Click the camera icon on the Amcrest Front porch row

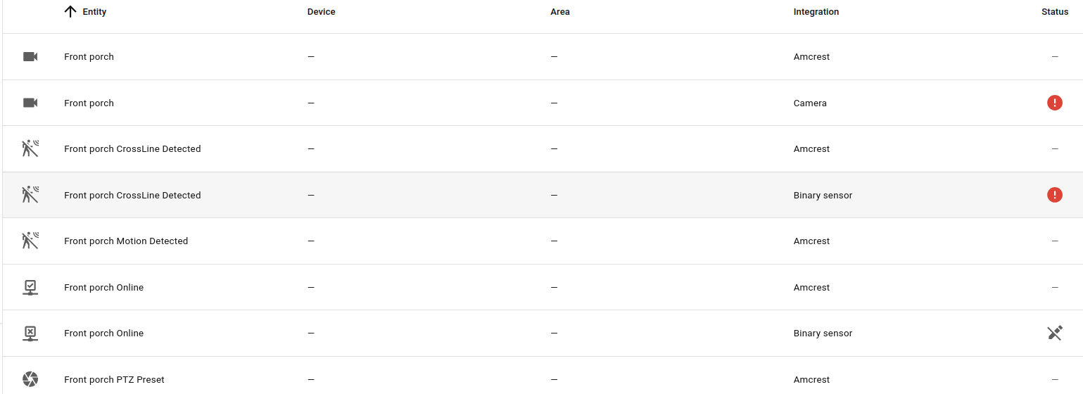point(30,57)
